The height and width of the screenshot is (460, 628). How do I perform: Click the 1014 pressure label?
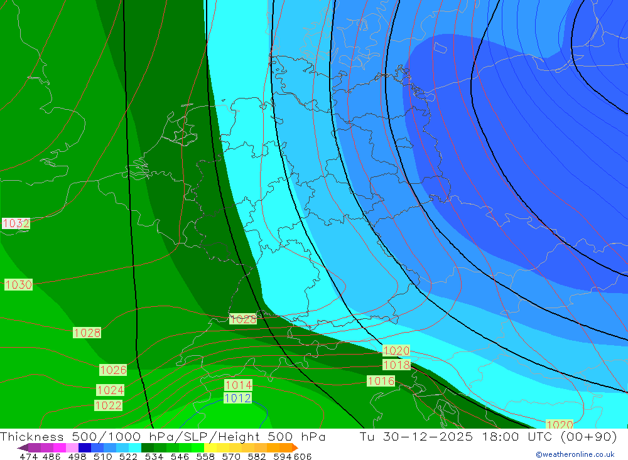click(x=238, y=385)
